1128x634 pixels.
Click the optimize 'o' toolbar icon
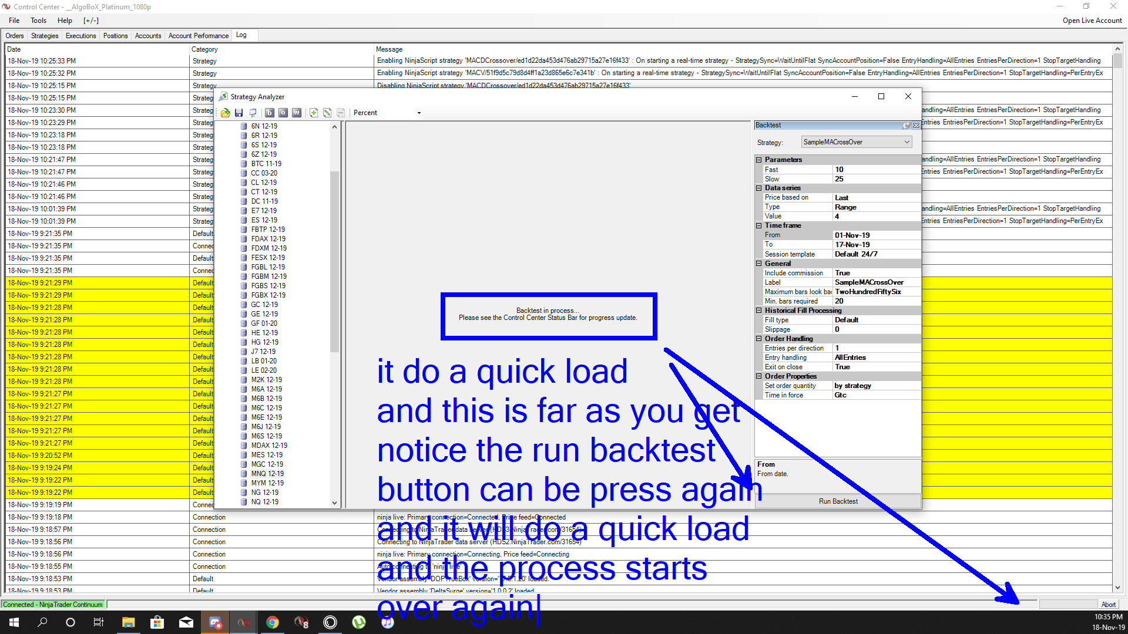pos(283,113)
